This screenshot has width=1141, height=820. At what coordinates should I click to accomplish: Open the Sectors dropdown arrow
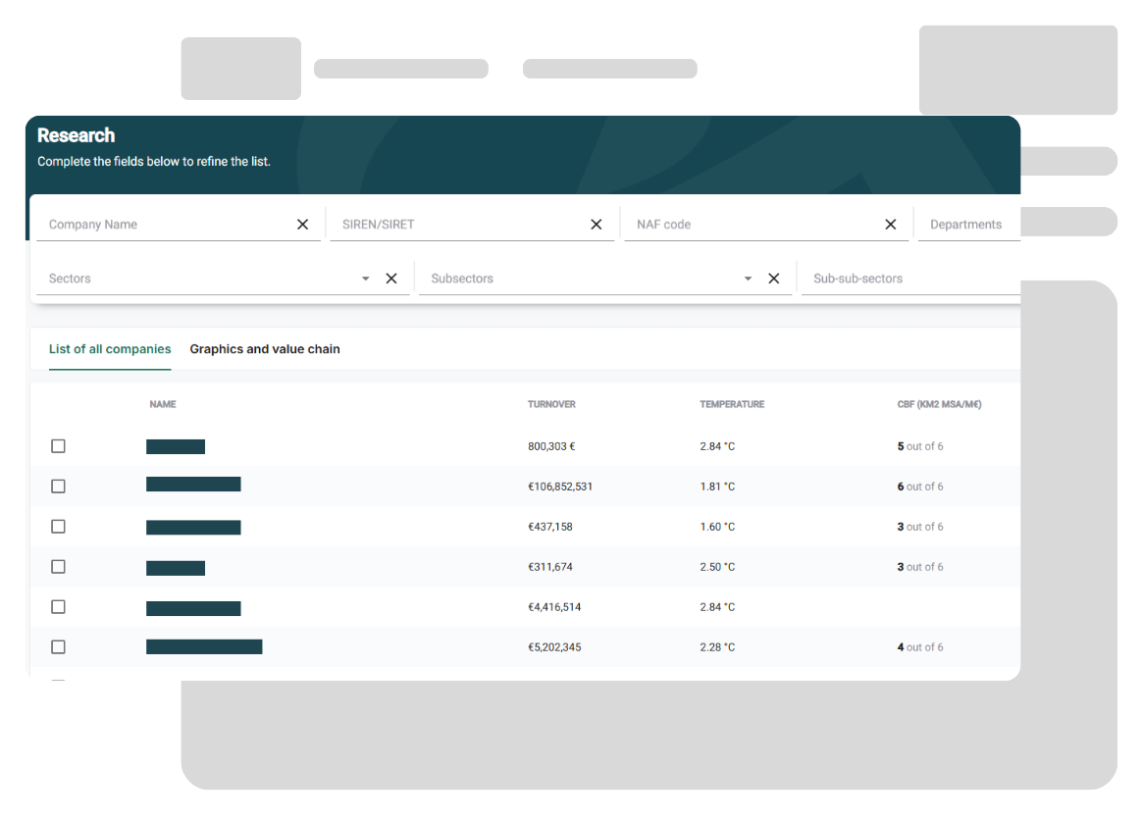(x=365, y=279)
